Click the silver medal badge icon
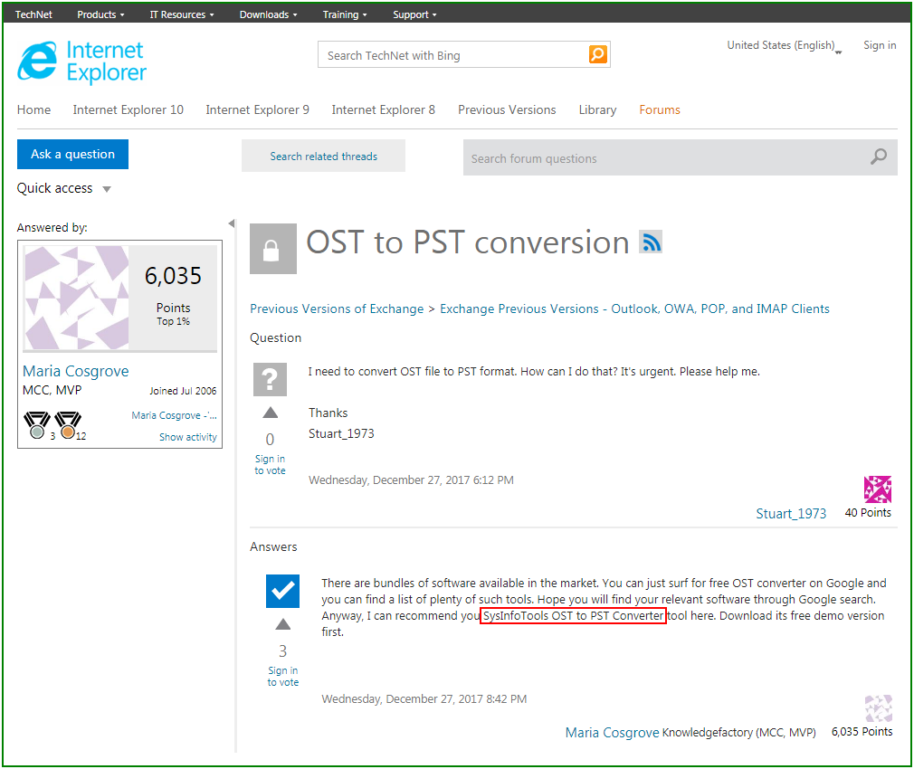This screenshot has width=914, height=769. click(x=37, y=425)
